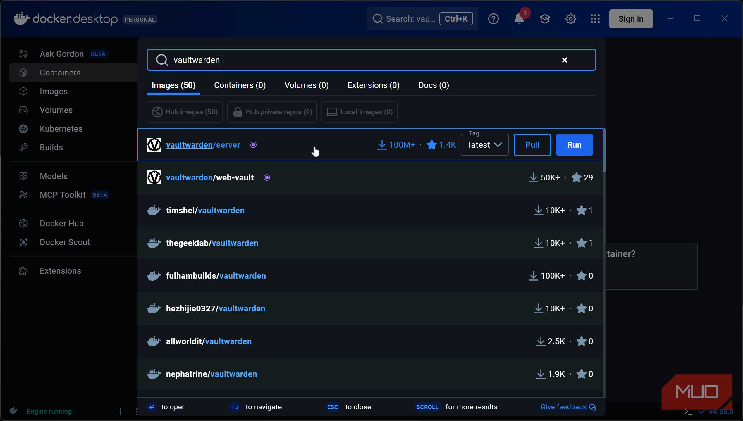Click the sponsored badge next to vaultwarden/server

253,145
